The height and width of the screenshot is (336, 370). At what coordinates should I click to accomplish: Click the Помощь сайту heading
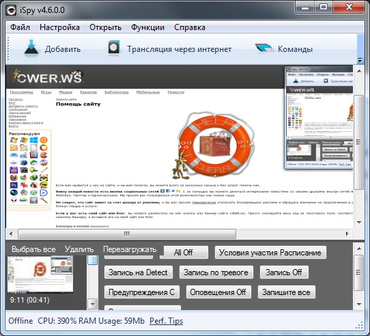tap(79, 104)
